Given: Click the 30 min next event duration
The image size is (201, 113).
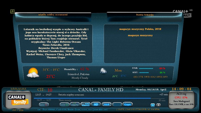Looking at the screenshot, I should tap(162, 100).
